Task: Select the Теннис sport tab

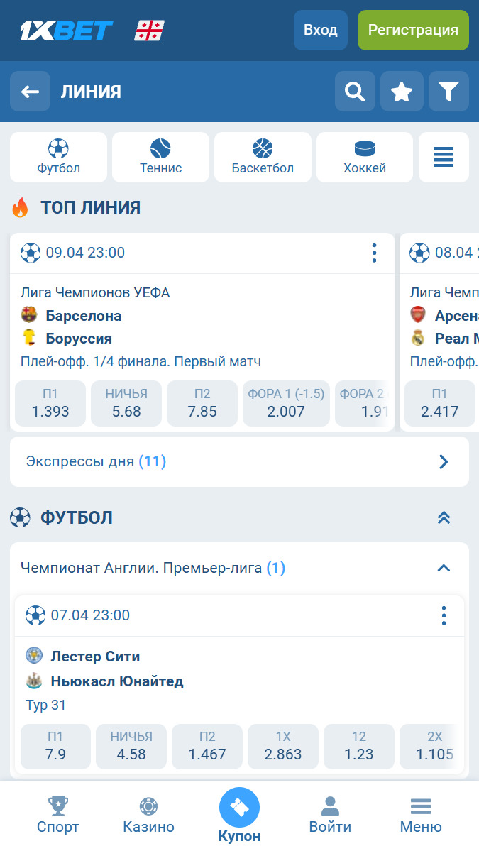Action: [x=160, y=157]
